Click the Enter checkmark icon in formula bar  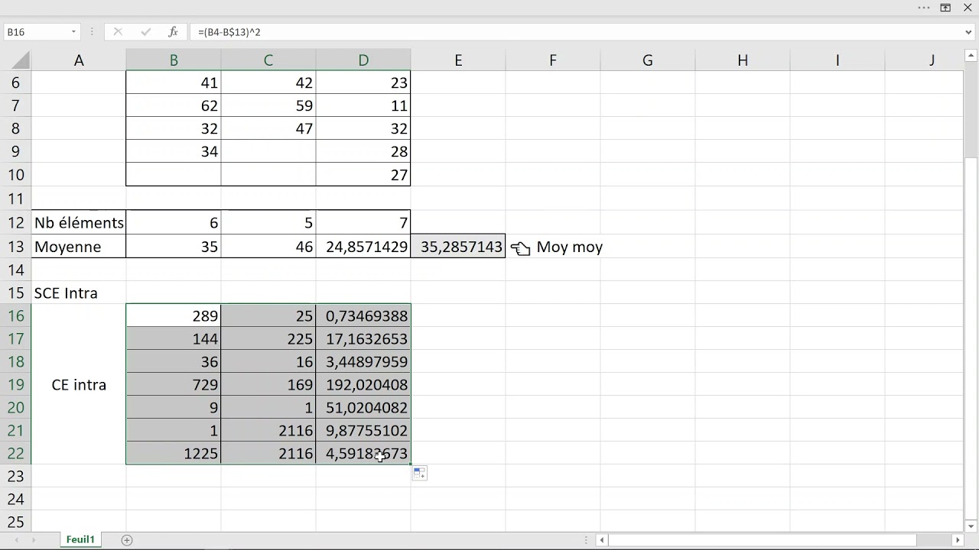coord(145,32)
